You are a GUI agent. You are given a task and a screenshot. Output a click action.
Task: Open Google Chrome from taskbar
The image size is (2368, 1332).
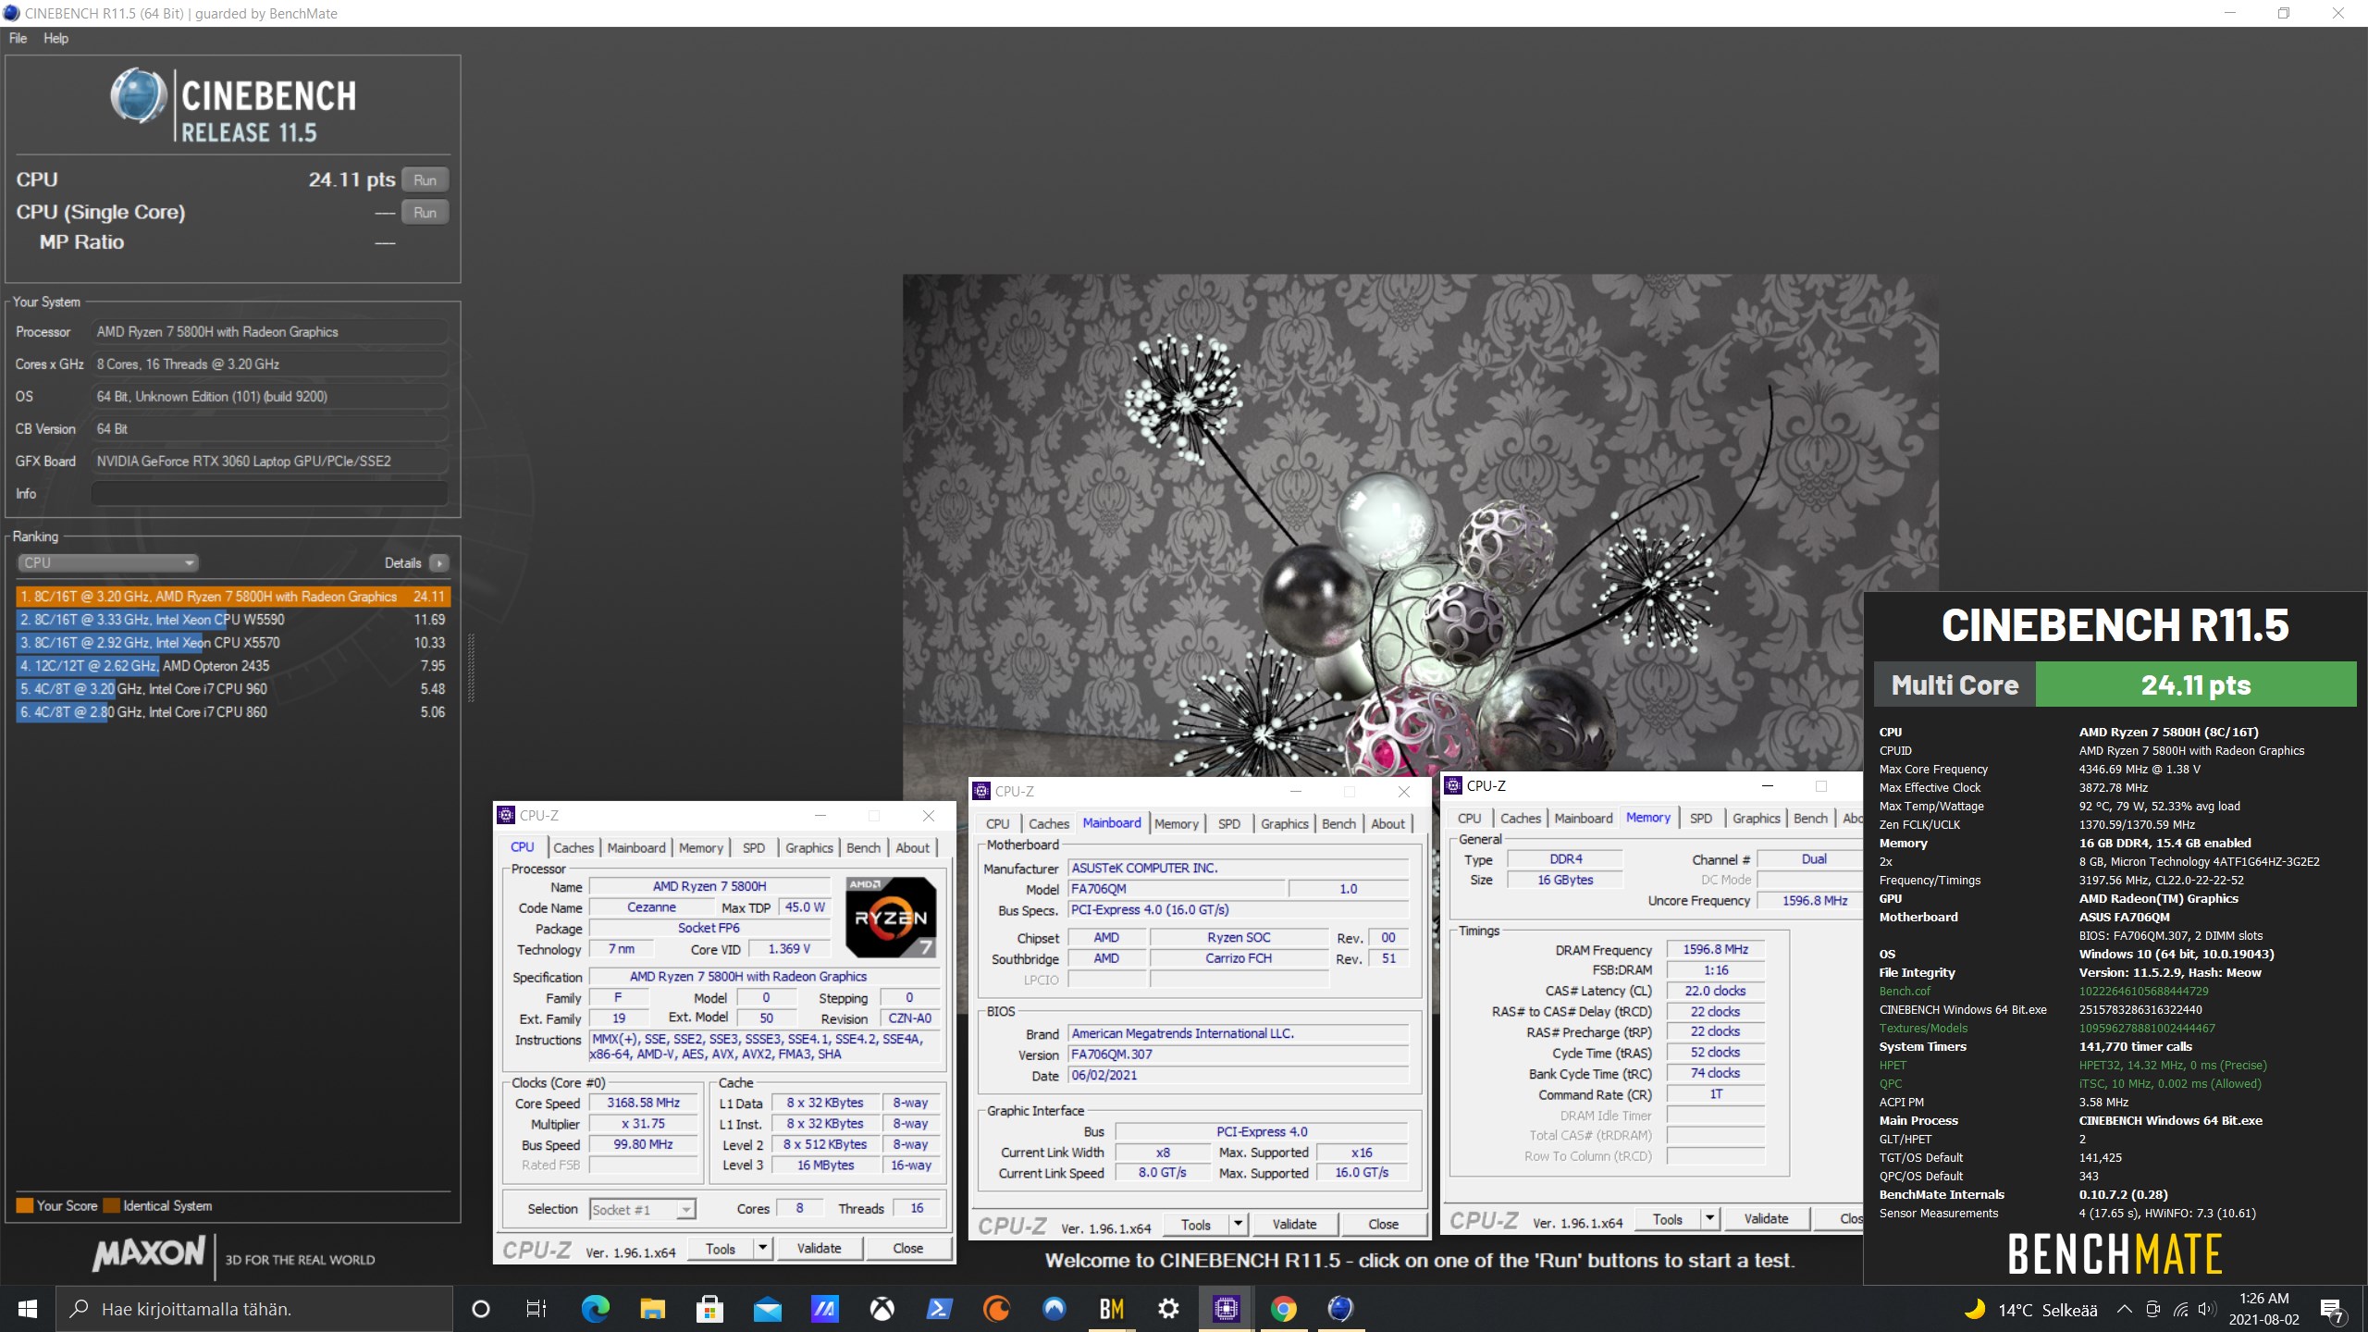click(1283, 1309)
